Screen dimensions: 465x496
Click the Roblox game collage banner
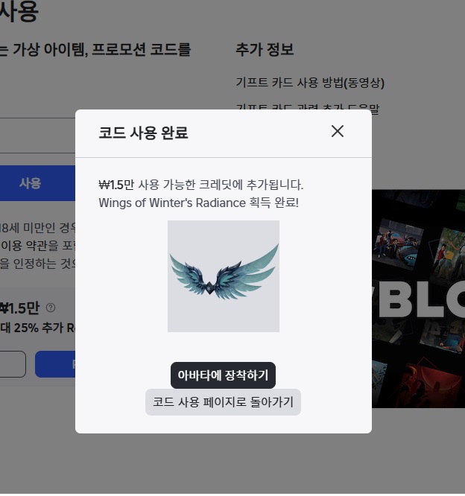point(418,298)
